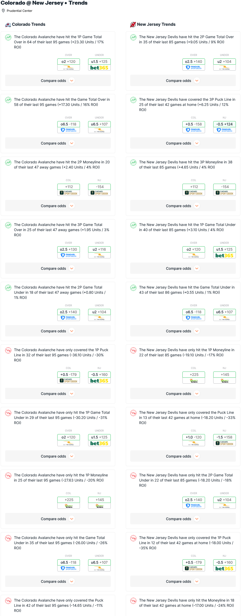Click the Prudential Center venue link

[x=20, y=11]
